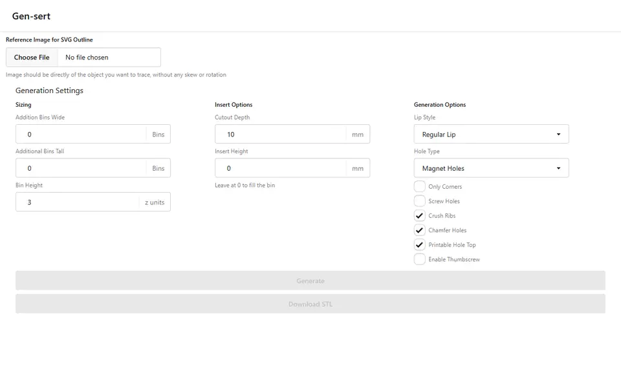Image resolution: width=621 pixels, height=388 pixels.
Task: Focus the Additional Bins Tall input
Action: pyautogui.click(x=82, y=168)
